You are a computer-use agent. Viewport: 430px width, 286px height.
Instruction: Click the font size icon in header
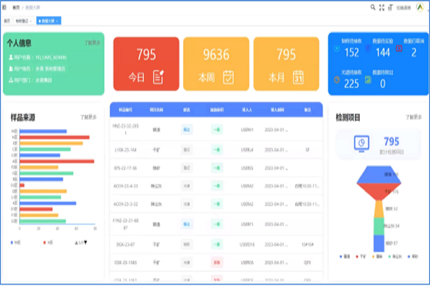click(x=390, y=7)
